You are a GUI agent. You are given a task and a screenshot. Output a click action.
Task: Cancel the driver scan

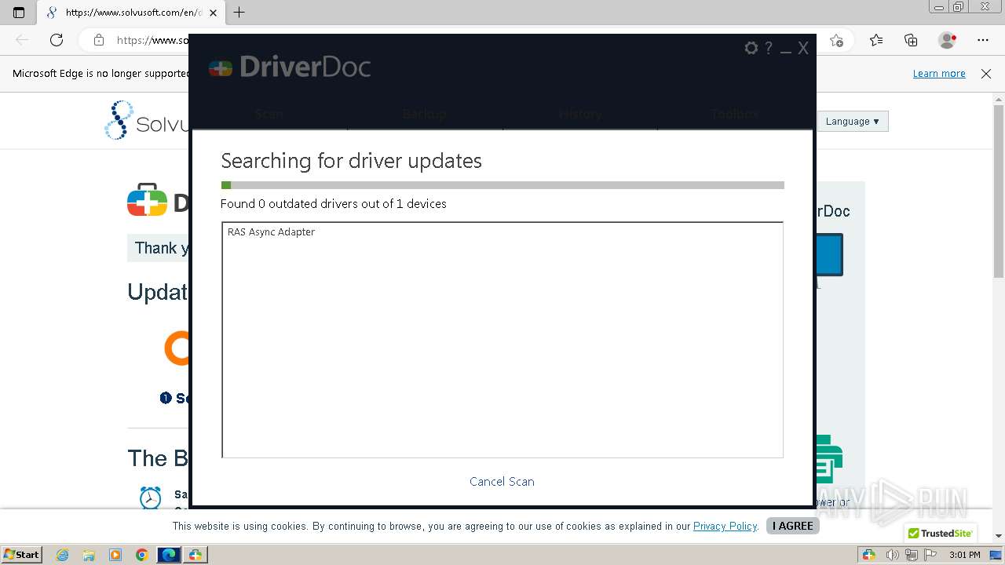coord(502,482)
